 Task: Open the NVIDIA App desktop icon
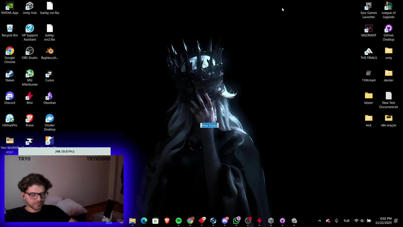tap(10, 9)
